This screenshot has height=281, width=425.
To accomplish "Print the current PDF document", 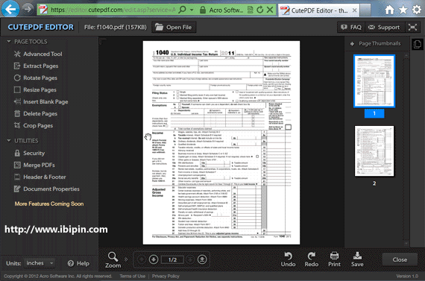I will (334, 259).
